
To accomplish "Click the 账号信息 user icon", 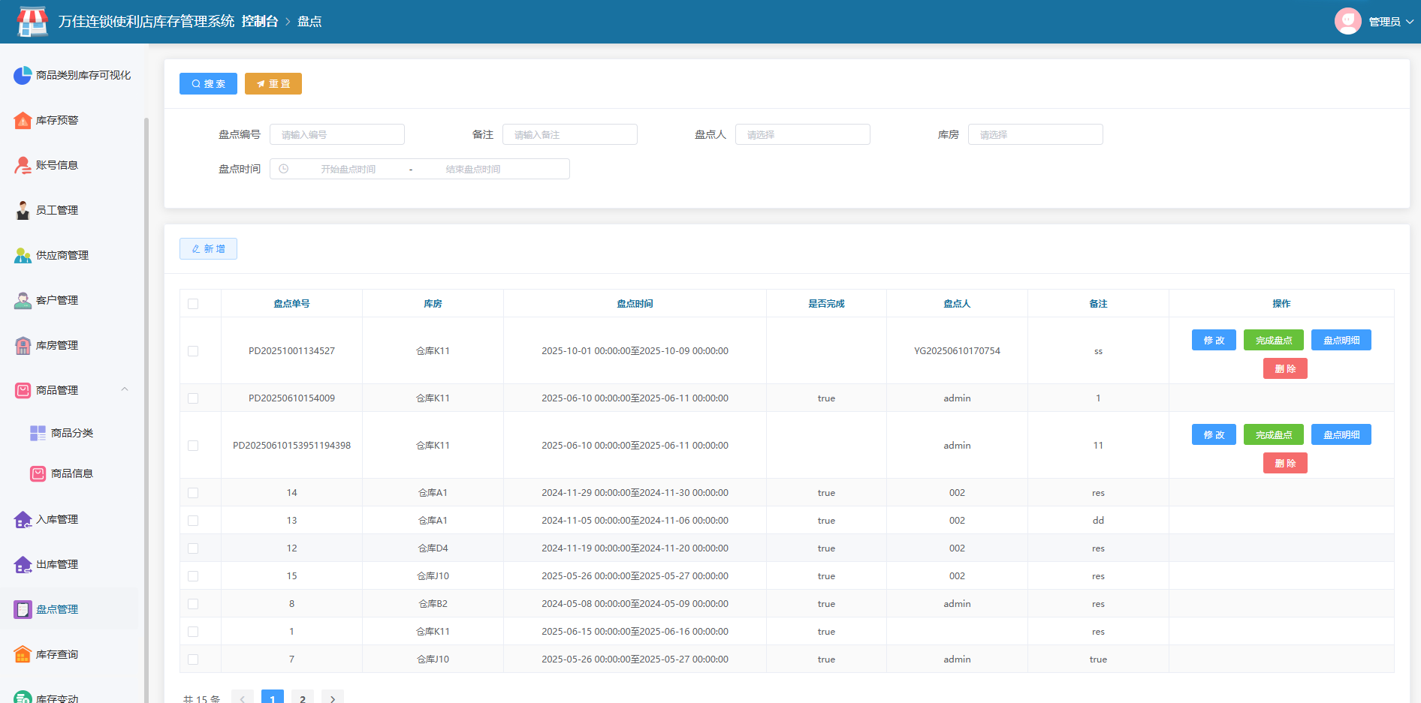I will 23,165.
